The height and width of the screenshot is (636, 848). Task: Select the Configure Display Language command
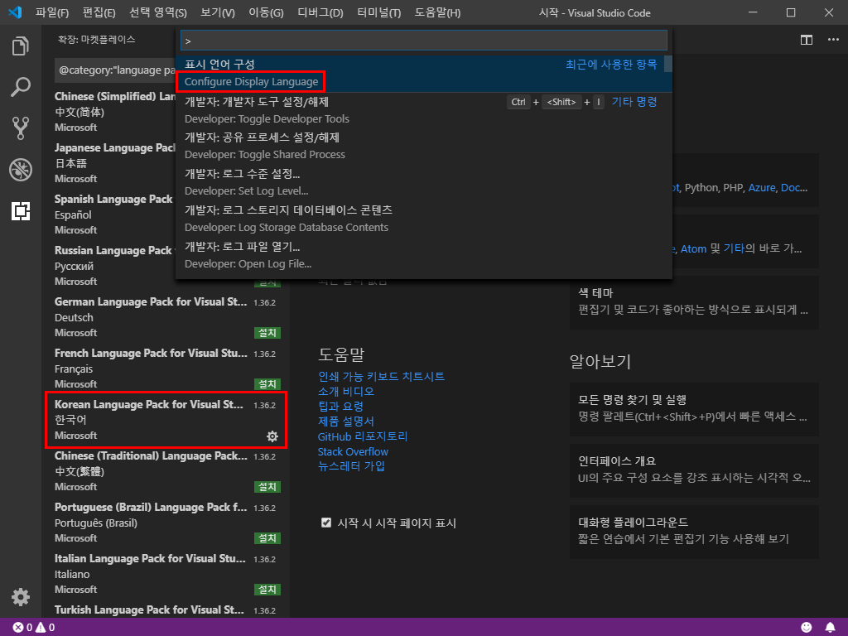click(423, 74)
